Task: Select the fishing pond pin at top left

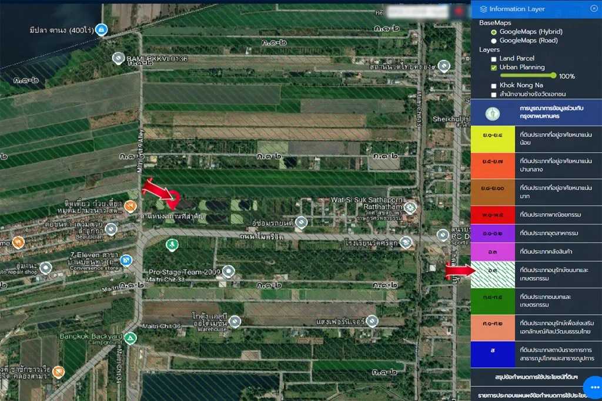Action: (101, 29)
